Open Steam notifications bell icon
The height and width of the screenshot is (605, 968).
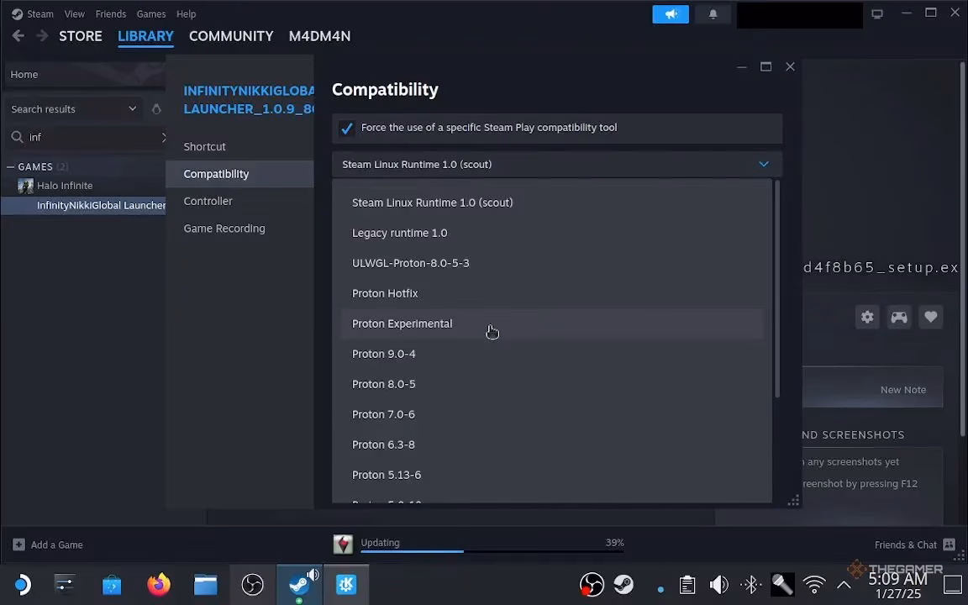713,13
